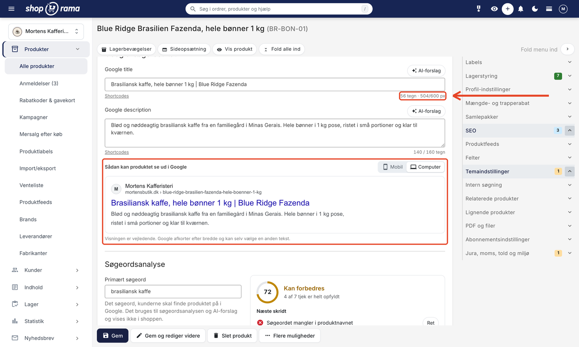Click the 72 score progress ring
The image size is (579, 347).
point(268,292)
